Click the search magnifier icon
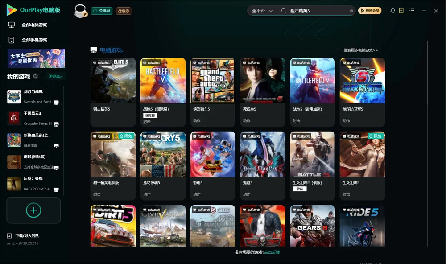The height and width of the screenshot is (264, 446). pyautogui.click(x=284, y=11)
